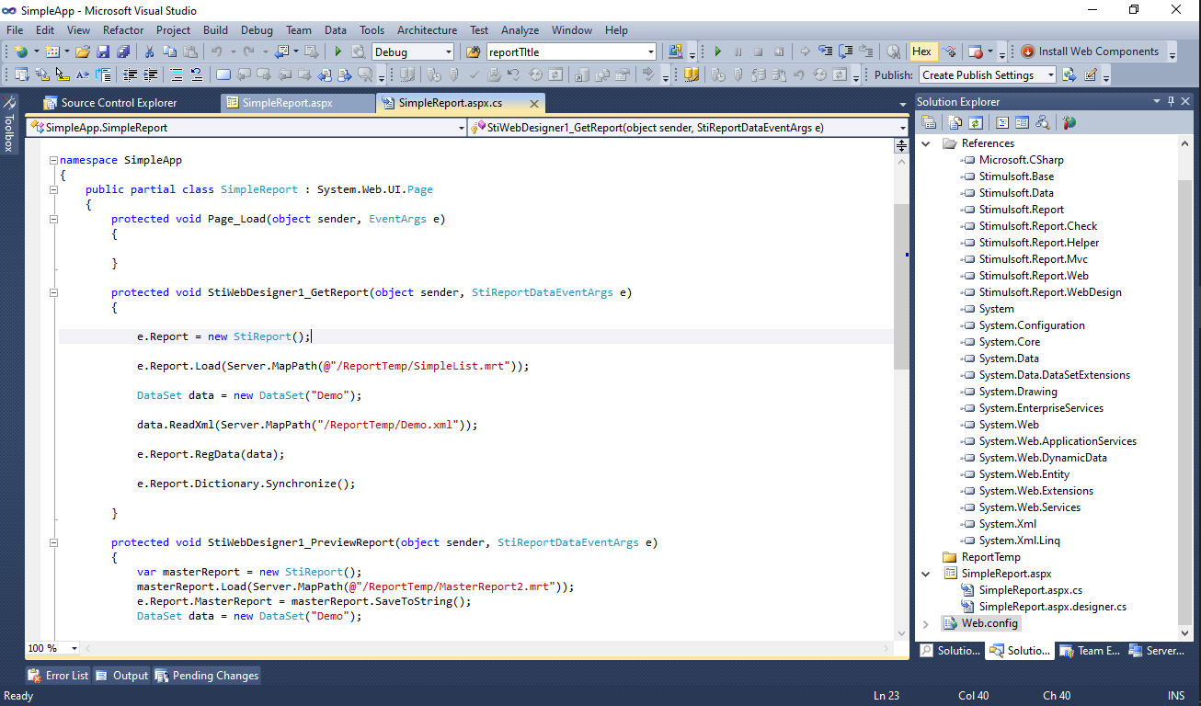The height and width of the screenshot is (706, 1201).
Task: Click the editor window split handle
Action: tap(901, 145)
